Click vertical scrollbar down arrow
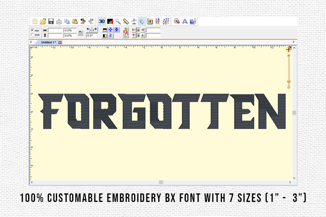The width and height of the screenshot is (326, 217). (294, 178)
